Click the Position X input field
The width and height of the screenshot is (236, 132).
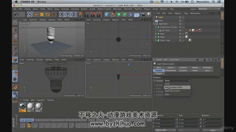coord(165,119)
